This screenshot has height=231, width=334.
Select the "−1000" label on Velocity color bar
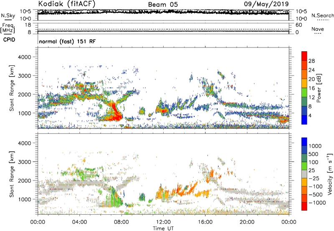click(x=317, y=203)
